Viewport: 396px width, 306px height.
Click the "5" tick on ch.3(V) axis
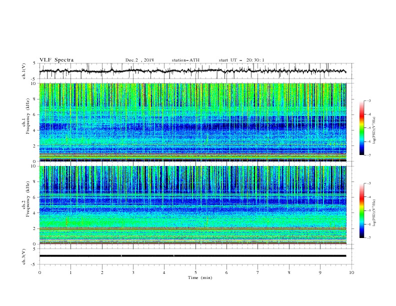34,249
